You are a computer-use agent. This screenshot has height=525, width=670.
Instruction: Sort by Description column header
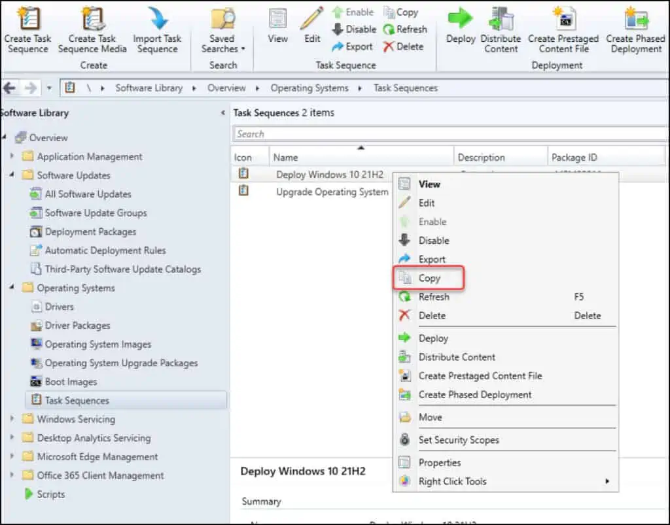[x=501, y=158]
